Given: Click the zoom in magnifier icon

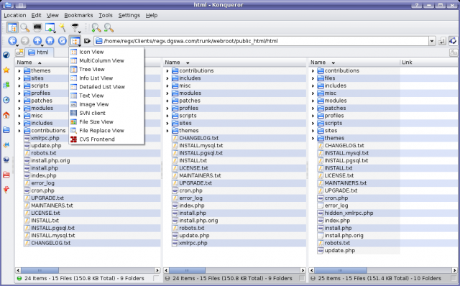Looking at the screenshot, I should pos(96,28).
